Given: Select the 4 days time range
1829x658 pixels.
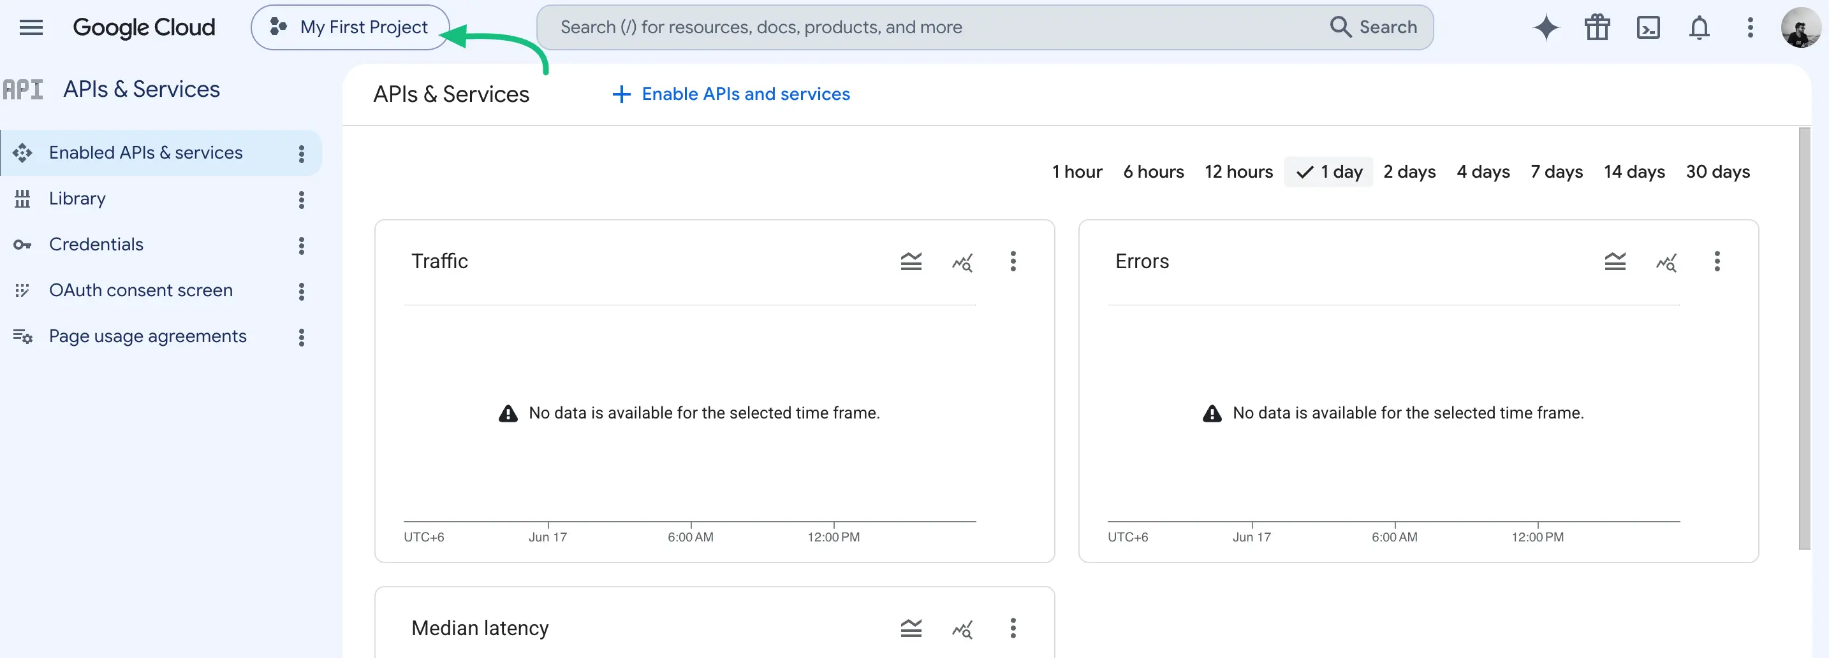Looking at the screenshot, I should pyautogui.click(x=1483, y=171).
